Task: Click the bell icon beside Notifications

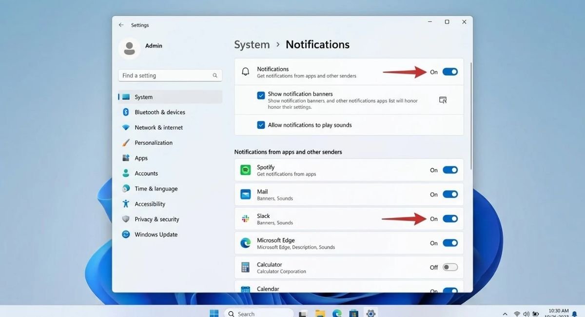Action: 246,72
